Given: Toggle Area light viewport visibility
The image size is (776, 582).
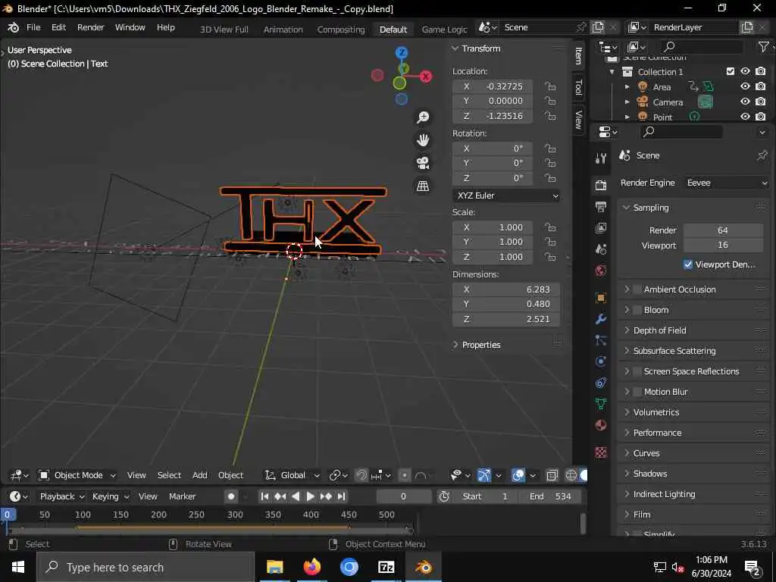Looking at the screenshot, I should point(745,86).
